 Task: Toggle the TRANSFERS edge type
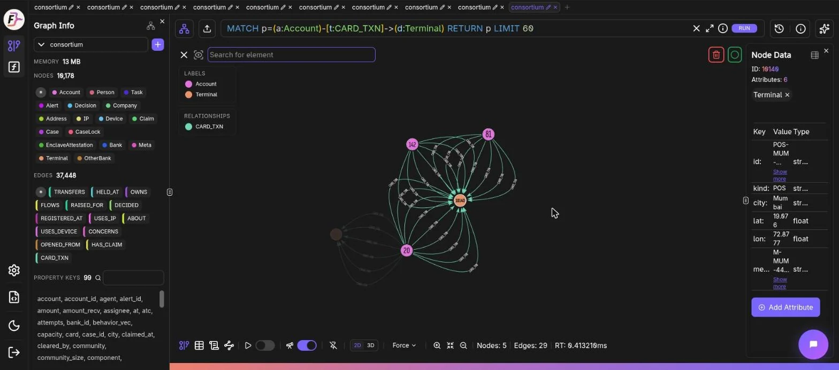click(x=68, y=192)
